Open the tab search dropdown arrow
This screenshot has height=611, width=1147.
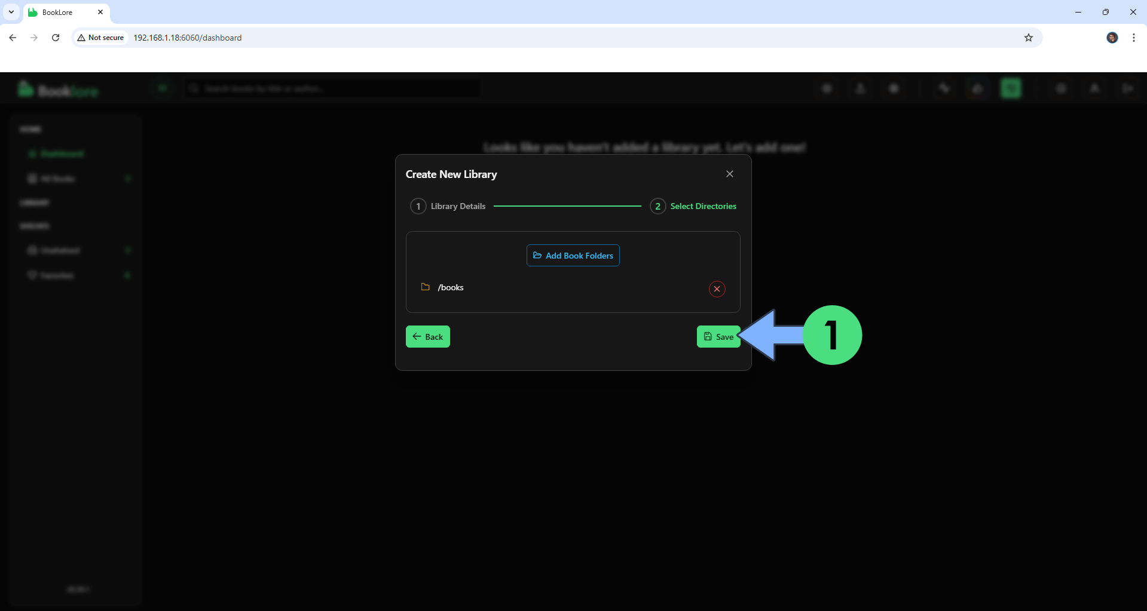click(11, 12)
